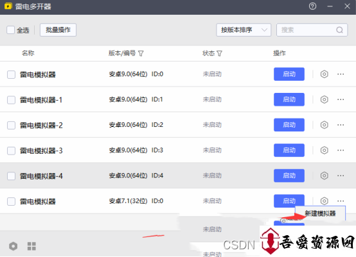
Task: Check the box for 雷电模拟器-2
Action: click(x=11, y=125)
